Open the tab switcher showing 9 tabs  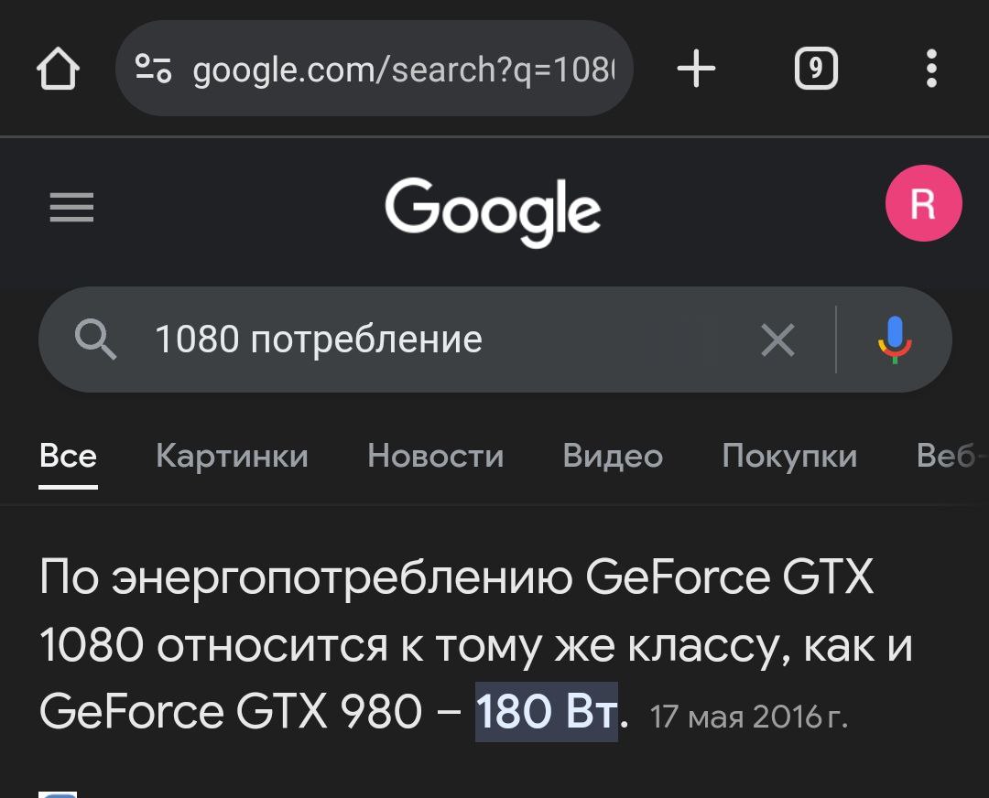click(x=816, y=68)
